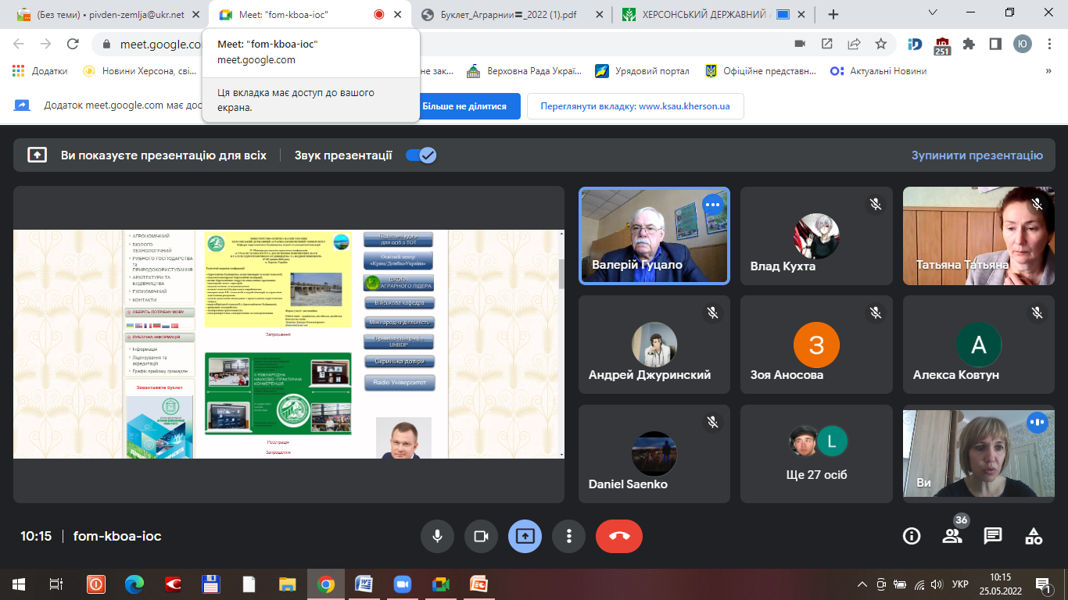The width and height of the screenshot is (1068, 600).
Task: Open Chrome three-dot menu
Action: click(x=1048, y=44)
